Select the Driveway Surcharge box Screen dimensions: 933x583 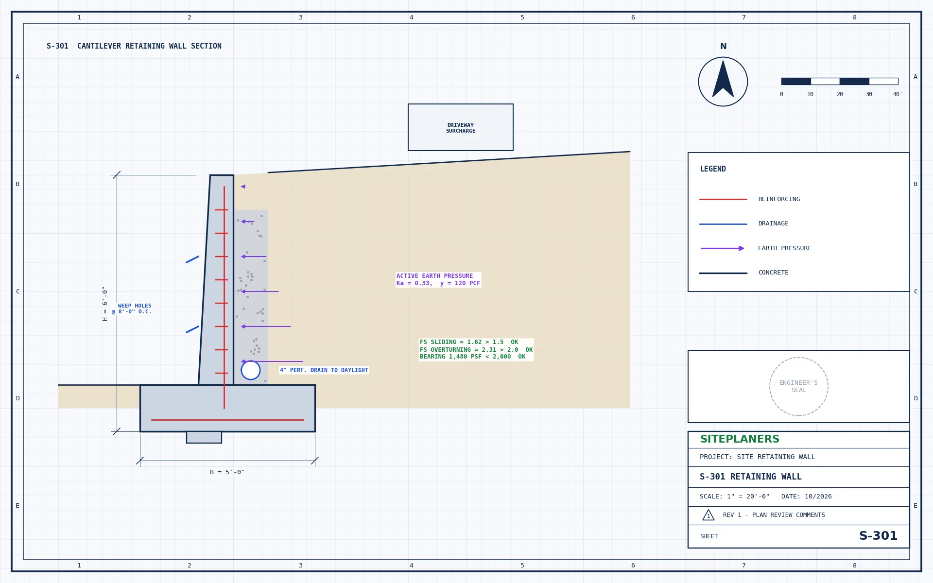[x=461, y=127]
